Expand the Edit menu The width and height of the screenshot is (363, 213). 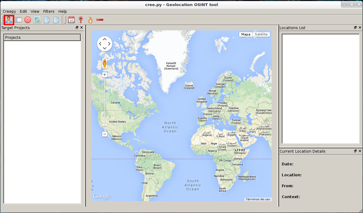23,11
